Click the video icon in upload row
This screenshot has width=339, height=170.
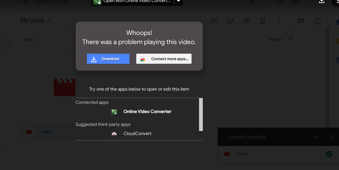point(227,154)
